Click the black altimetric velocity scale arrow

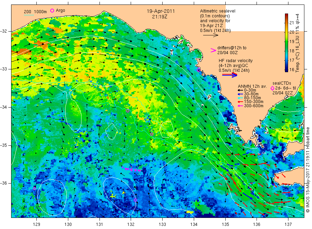pos(211,35)
